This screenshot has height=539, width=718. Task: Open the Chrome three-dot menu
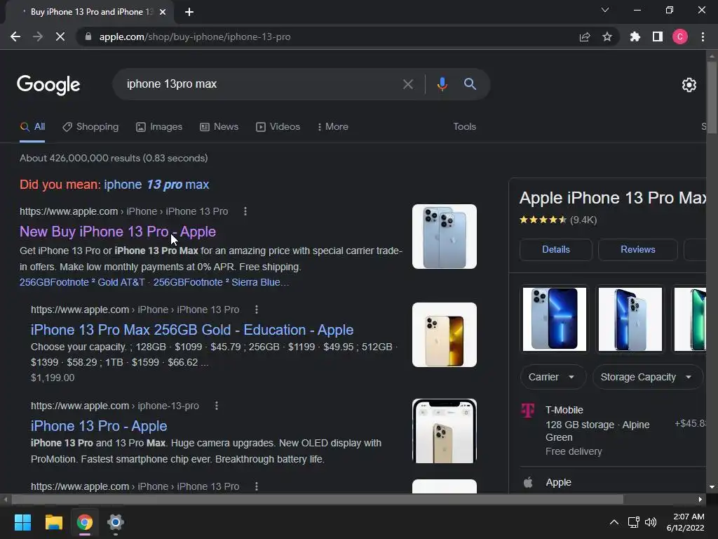pos(703,36)
